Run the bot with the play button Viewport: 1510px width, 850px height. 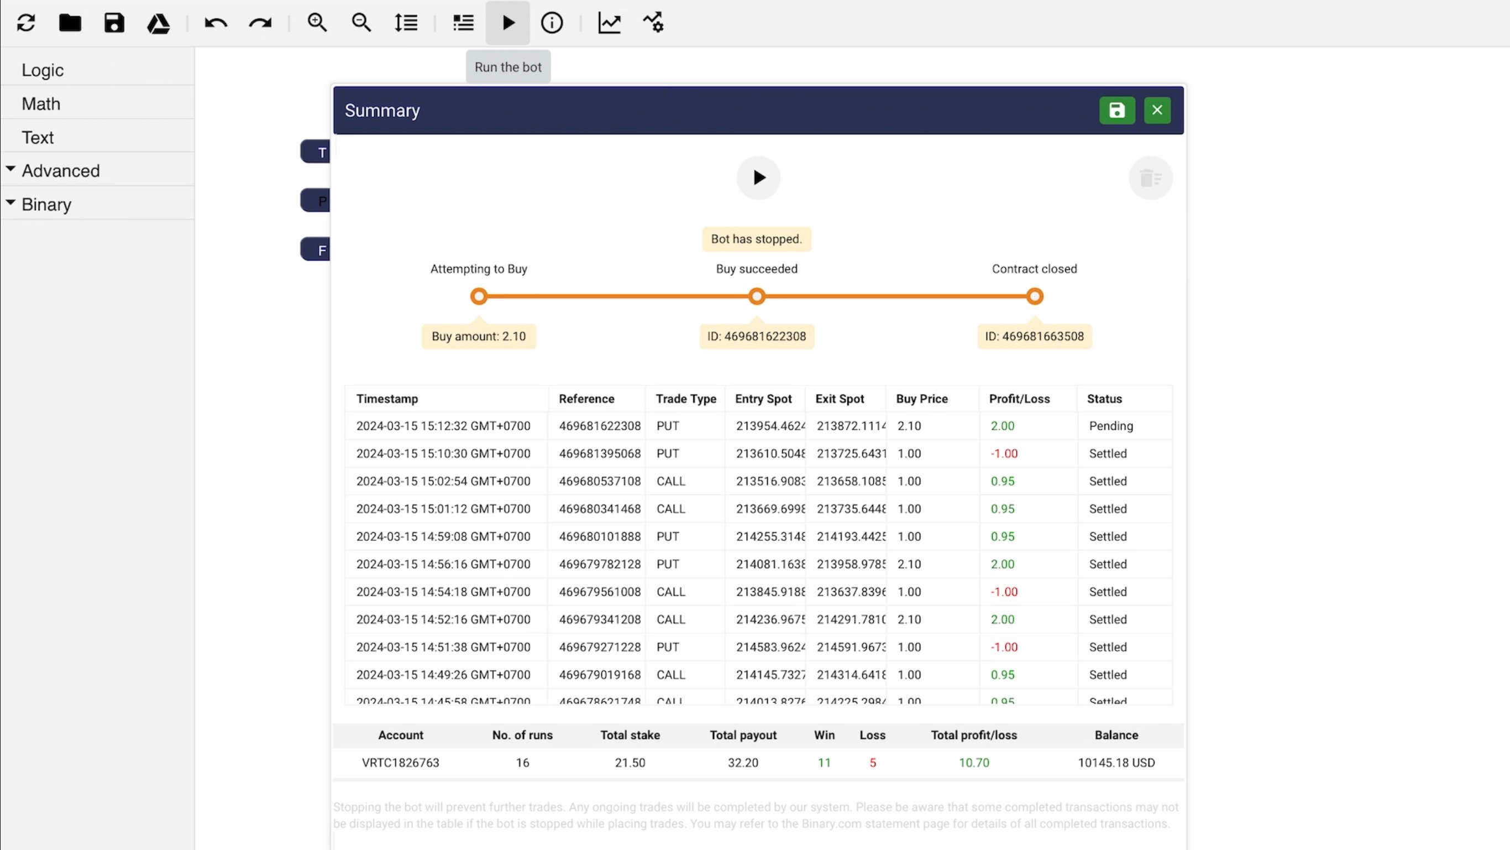click(507, 23)
